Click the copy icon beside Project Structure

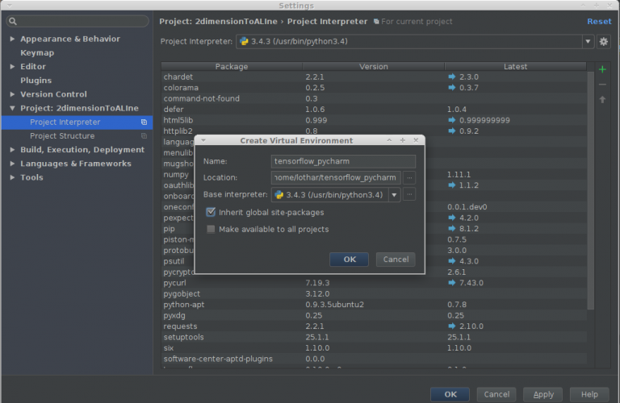tap(144, 136)
